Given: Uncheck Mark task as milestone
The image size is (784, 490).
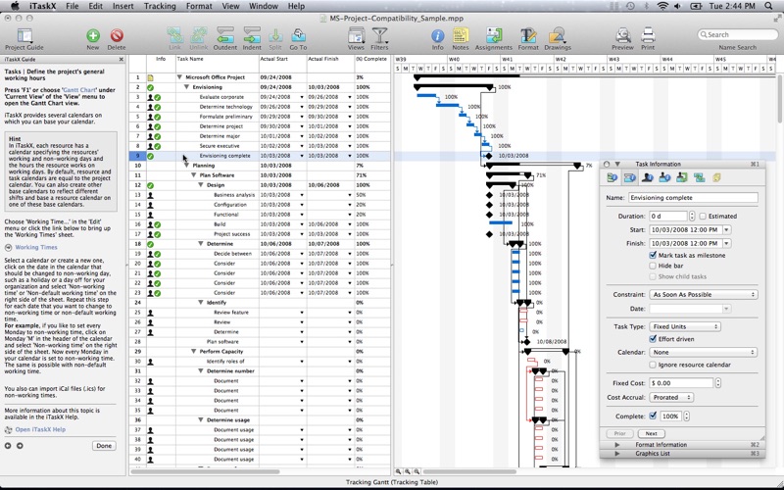Looking at the screenshot, I should pos(653,255).
